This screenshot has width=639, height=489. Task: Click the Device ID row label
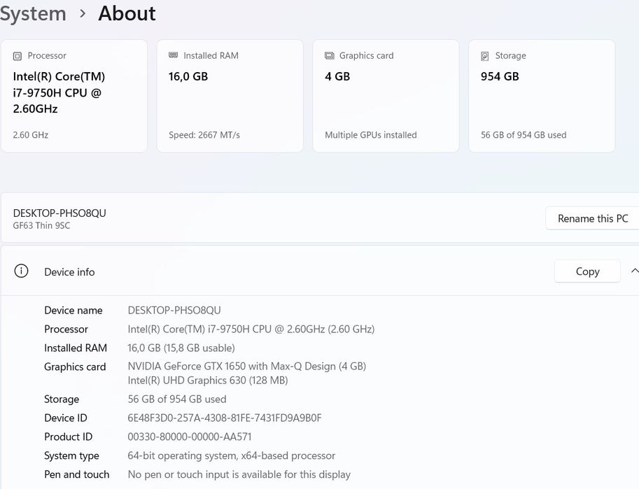click(66, 418)
